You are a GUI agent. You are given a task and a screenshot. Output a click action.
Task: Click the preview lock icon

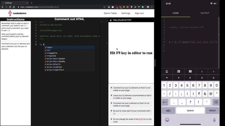click(111, 20)
